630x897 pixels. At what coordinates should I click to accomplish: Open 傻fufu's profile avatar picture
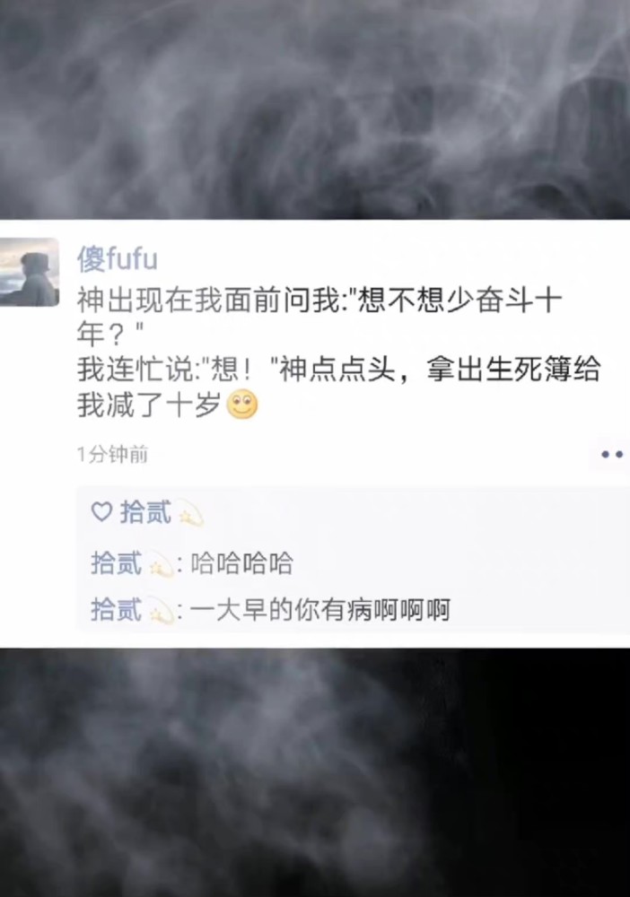pos(30,273)
